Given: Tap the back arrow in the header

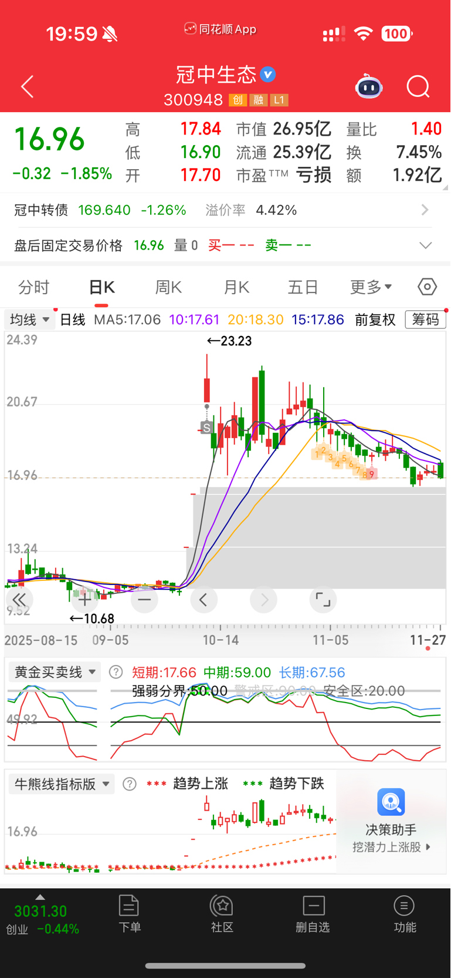Looking at the screenshot, I should 27,87.
